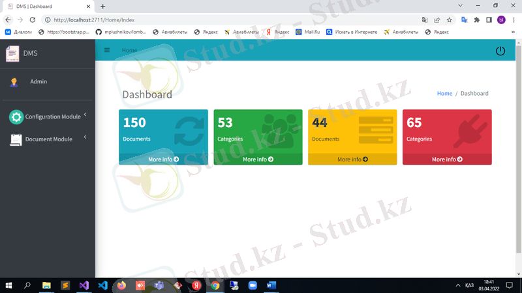Click the Configuration Module gear icon
522x293 pixels.
(x=16, y=117)
